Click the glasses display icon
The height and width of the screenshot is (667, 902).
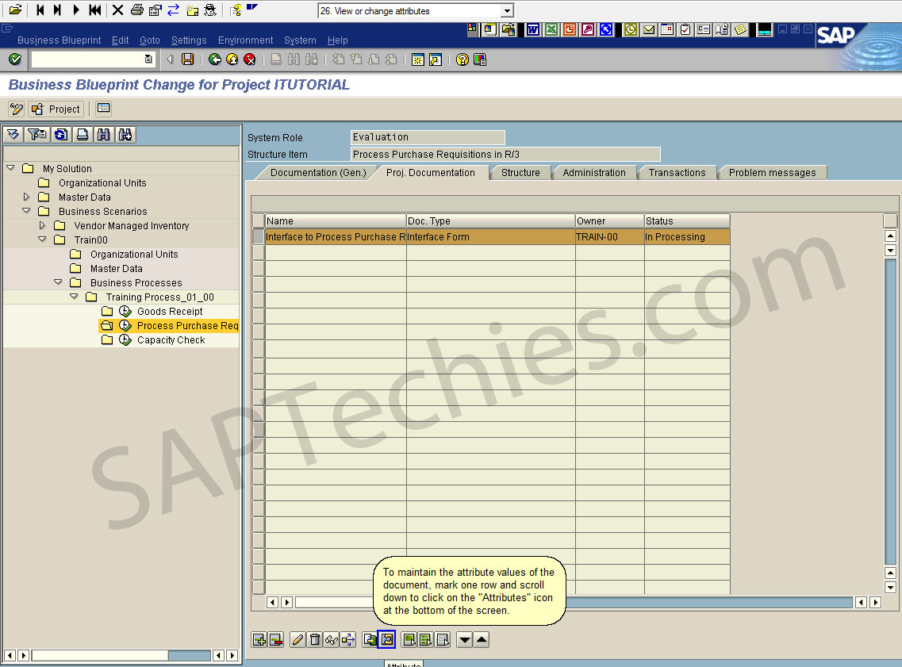click(x=332, y=639)
